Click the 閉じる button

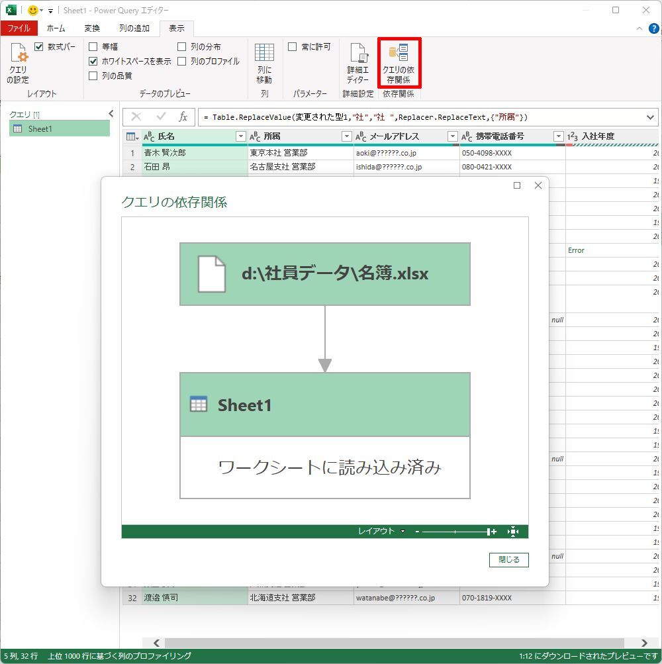[x=508, y=560]
